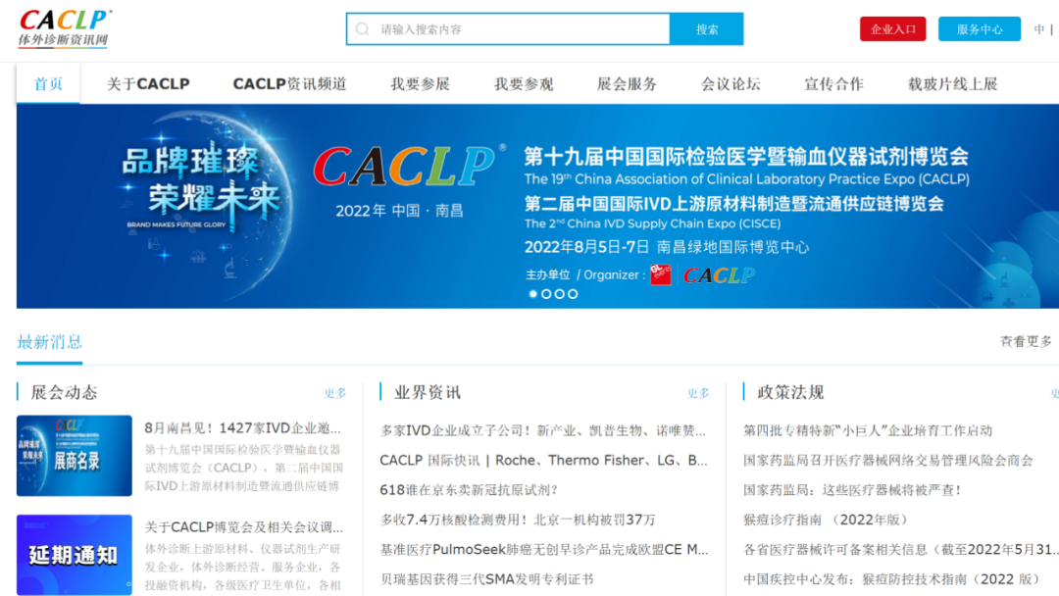
Task: Click the 查看更多 link
Action: click(1026, 341)
